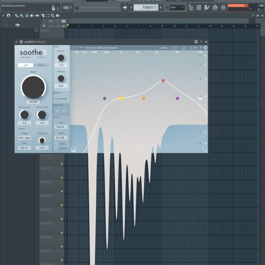Click the even balance value field
This screenshot has width=265, height=265.
click(x=42, y=148)
